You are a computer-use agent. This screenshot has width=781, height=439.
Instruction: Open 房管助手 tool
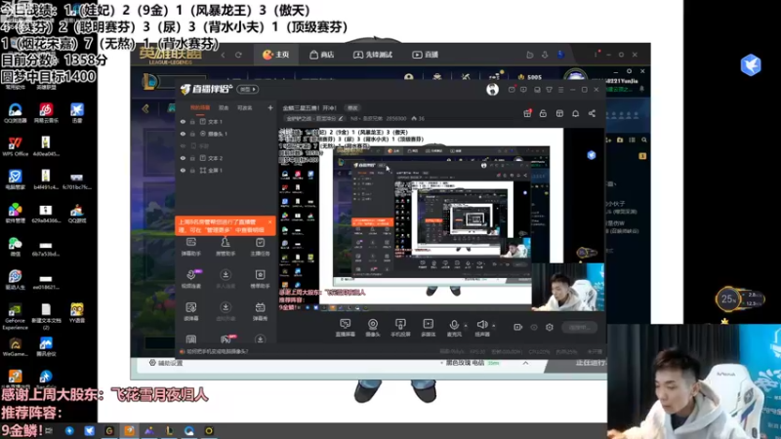226,247
